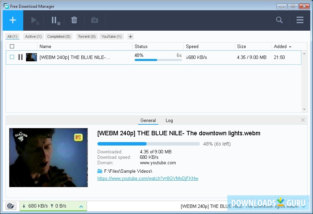The image size is (313, 214).
Task: Switch to Torrent (0) filter tab
Action: tap(87, 36)
